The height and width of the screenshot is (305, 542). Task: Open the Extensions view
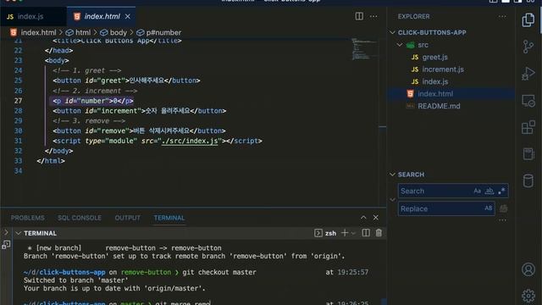pyautogui.click(x=528, y=127)
